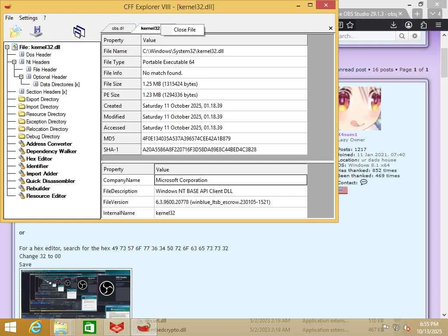This screenshot has width=448, height=336.
Task: Open browser downloads icon
Action: click(393, 25)
